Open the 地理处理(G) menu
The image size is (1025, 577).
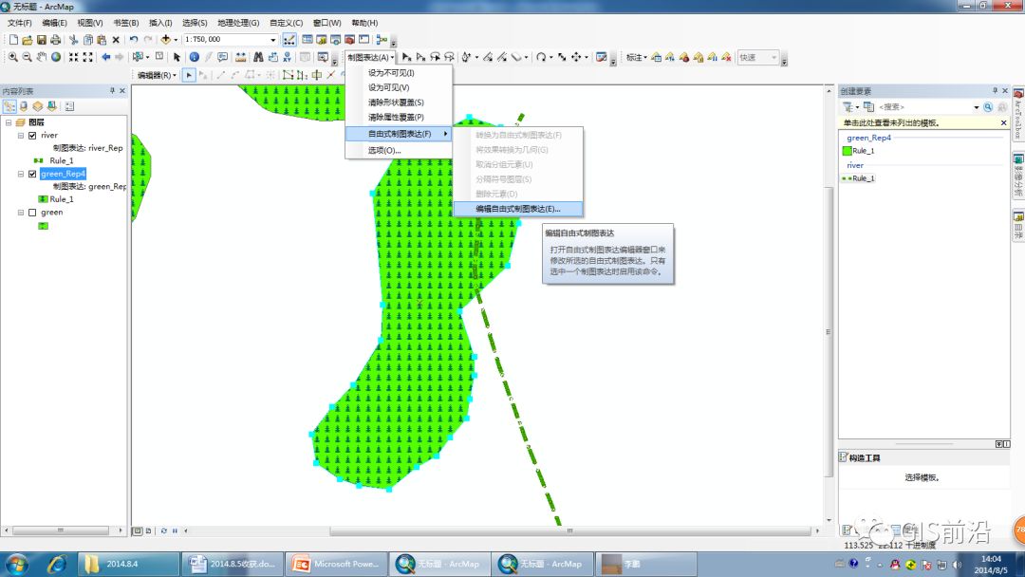pos(238,23)
